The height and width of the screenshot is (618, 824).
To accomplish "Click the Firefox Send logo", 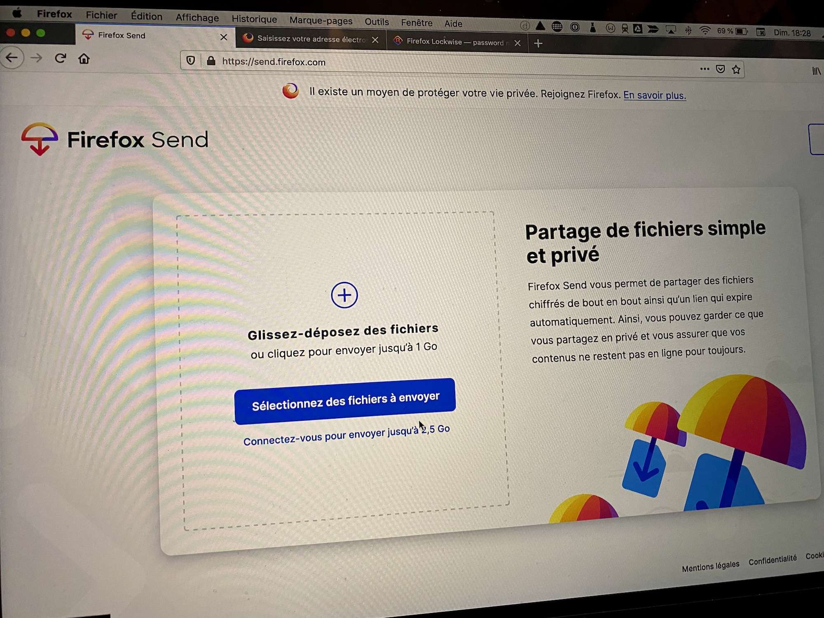I will click(115, 139).
